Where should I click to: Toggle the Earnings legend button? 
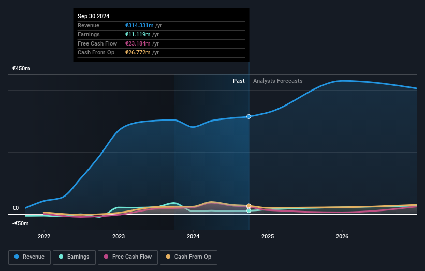[x=74, y=257]
